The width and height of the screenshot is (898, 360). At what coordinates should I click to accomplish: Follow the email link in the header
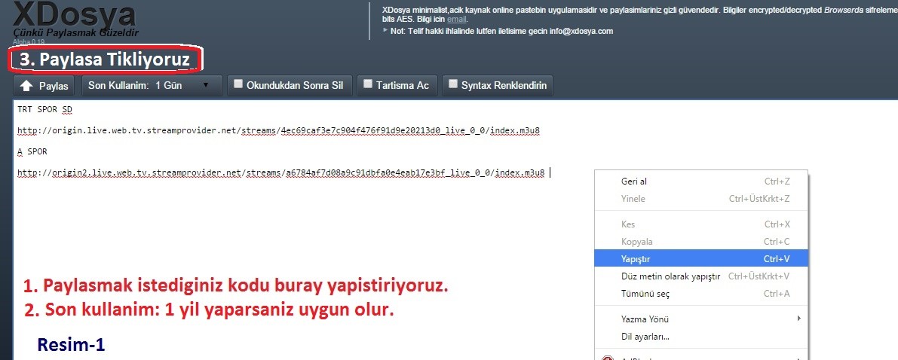coord(457,19)
